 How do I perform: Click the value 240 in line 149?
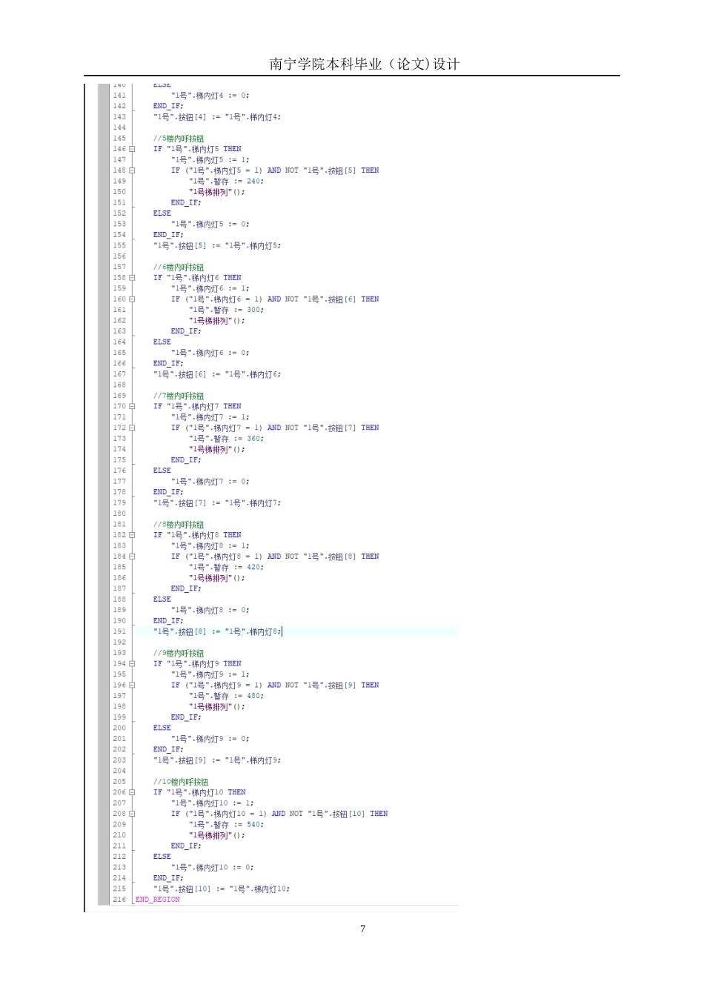tap(253, 181)
